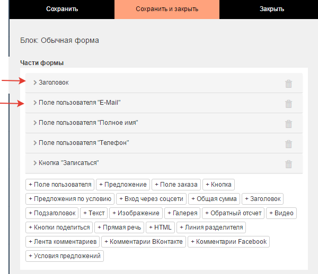Viewport: 318px width, 274px height.
Task: Remove Полное имя field using trash icon
Action: tap(289, 124)
